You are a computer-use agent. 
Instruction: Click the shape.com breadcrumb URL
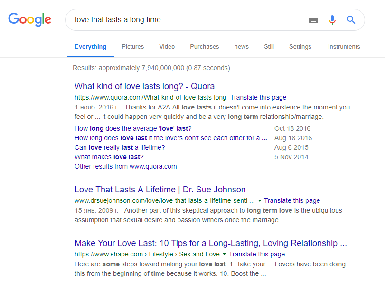(147, 254)
